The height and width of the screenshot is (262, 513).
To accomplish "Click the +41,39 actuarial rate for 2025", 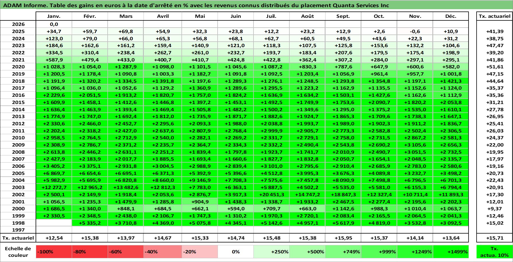I will [x=495, y=31].
